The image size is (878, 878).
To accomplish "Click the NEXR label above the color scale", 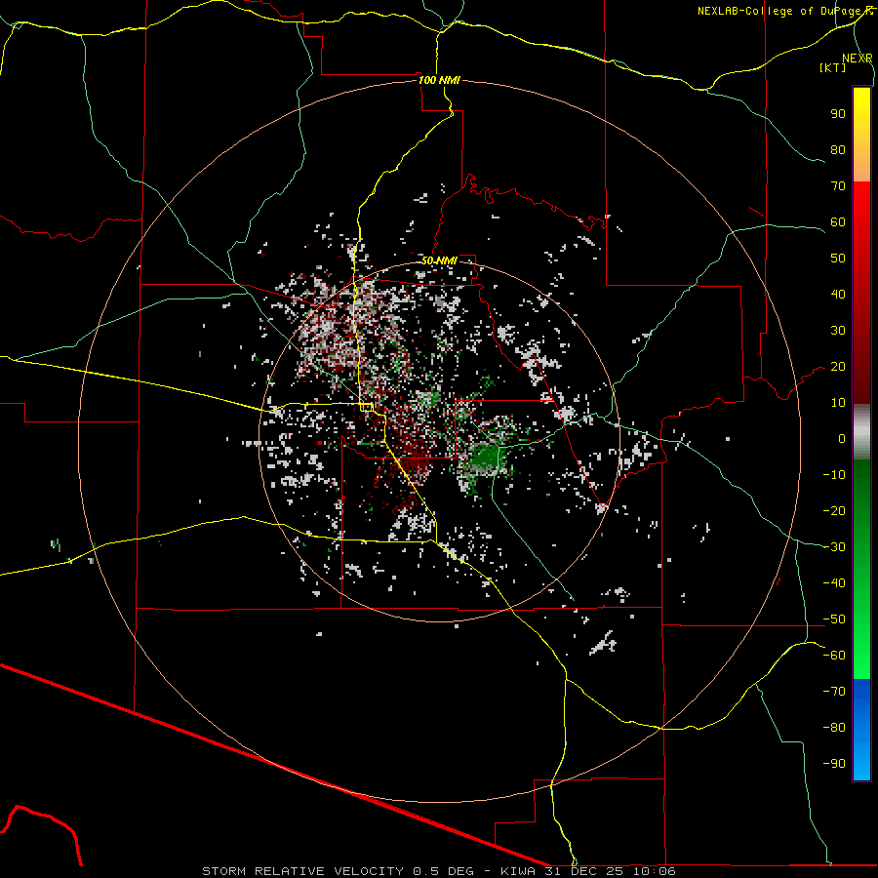I will pos(858,59).
